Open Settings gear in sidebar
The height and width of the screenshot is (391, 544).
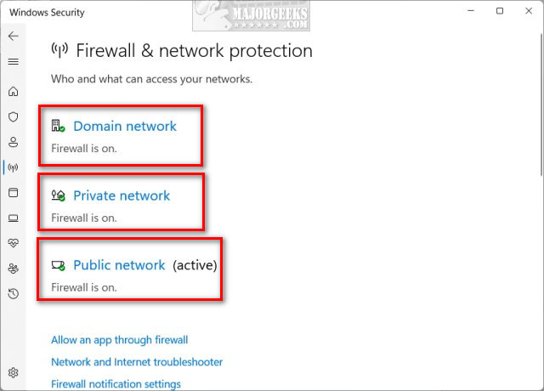tap(13, 372)
